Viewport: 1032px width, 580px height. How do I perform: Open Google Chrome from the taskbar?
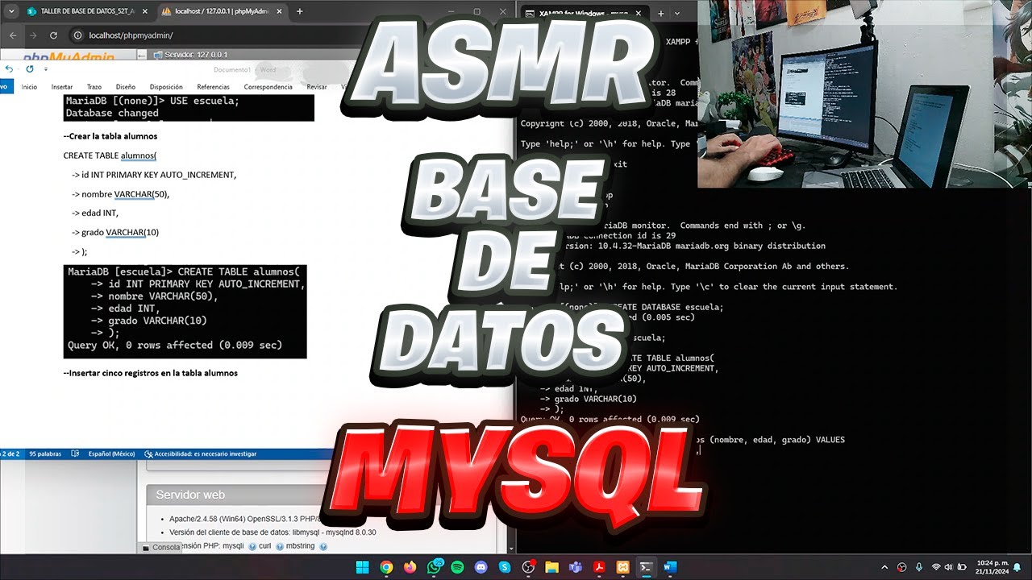click(x=386, y=567)
